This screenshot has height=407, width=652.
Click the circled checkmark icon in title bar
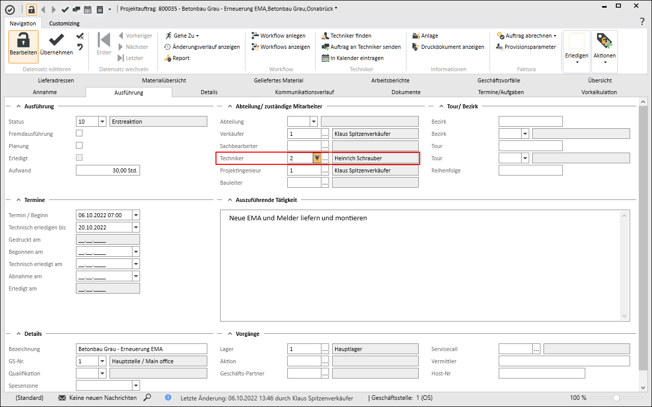pos(10,9)
